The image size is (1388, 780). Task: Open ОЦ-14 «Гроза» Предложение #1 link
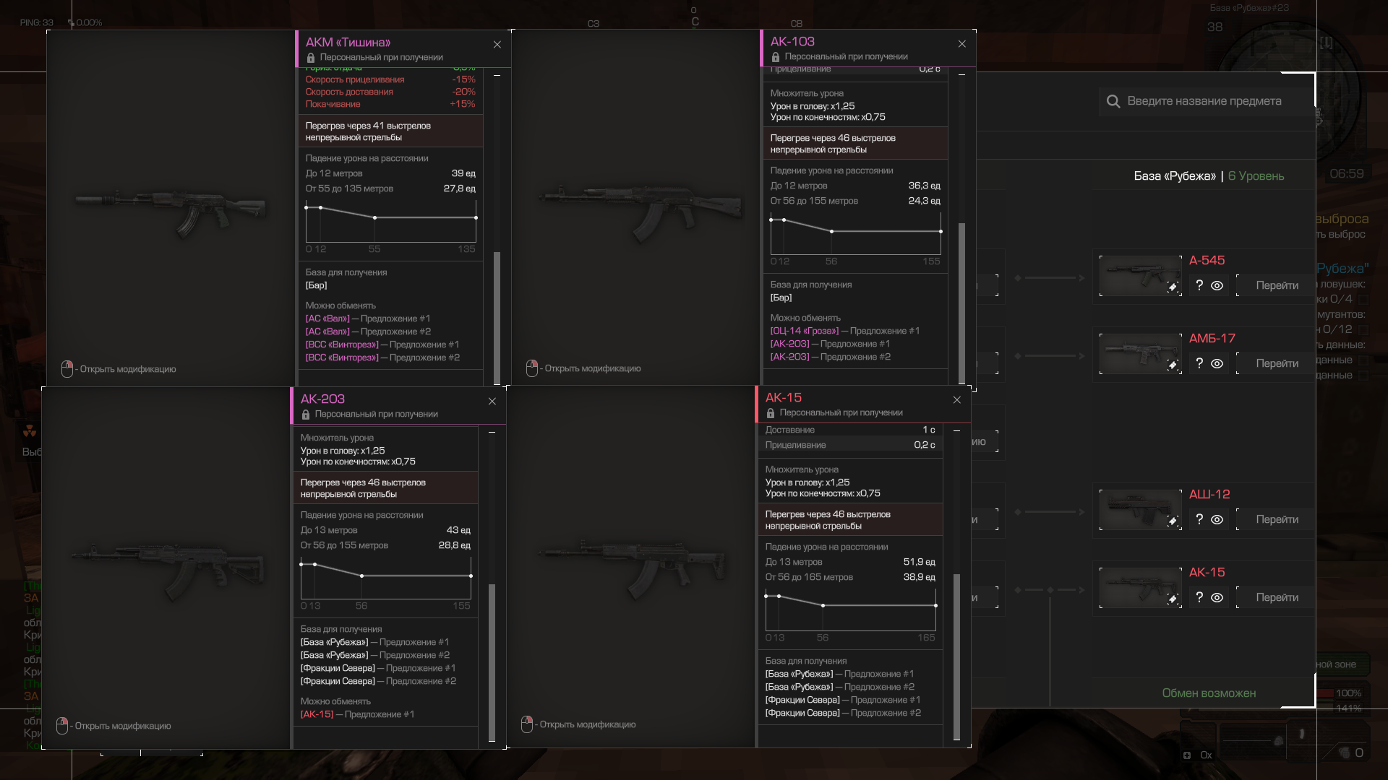coord(844,331)
